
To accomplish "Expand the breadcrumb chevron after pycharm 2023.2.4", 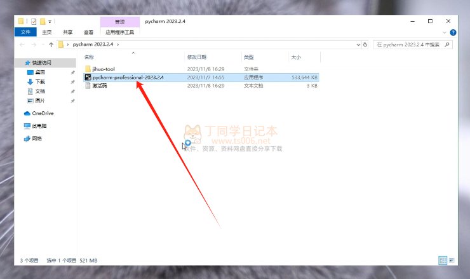I will coord(118,44).
